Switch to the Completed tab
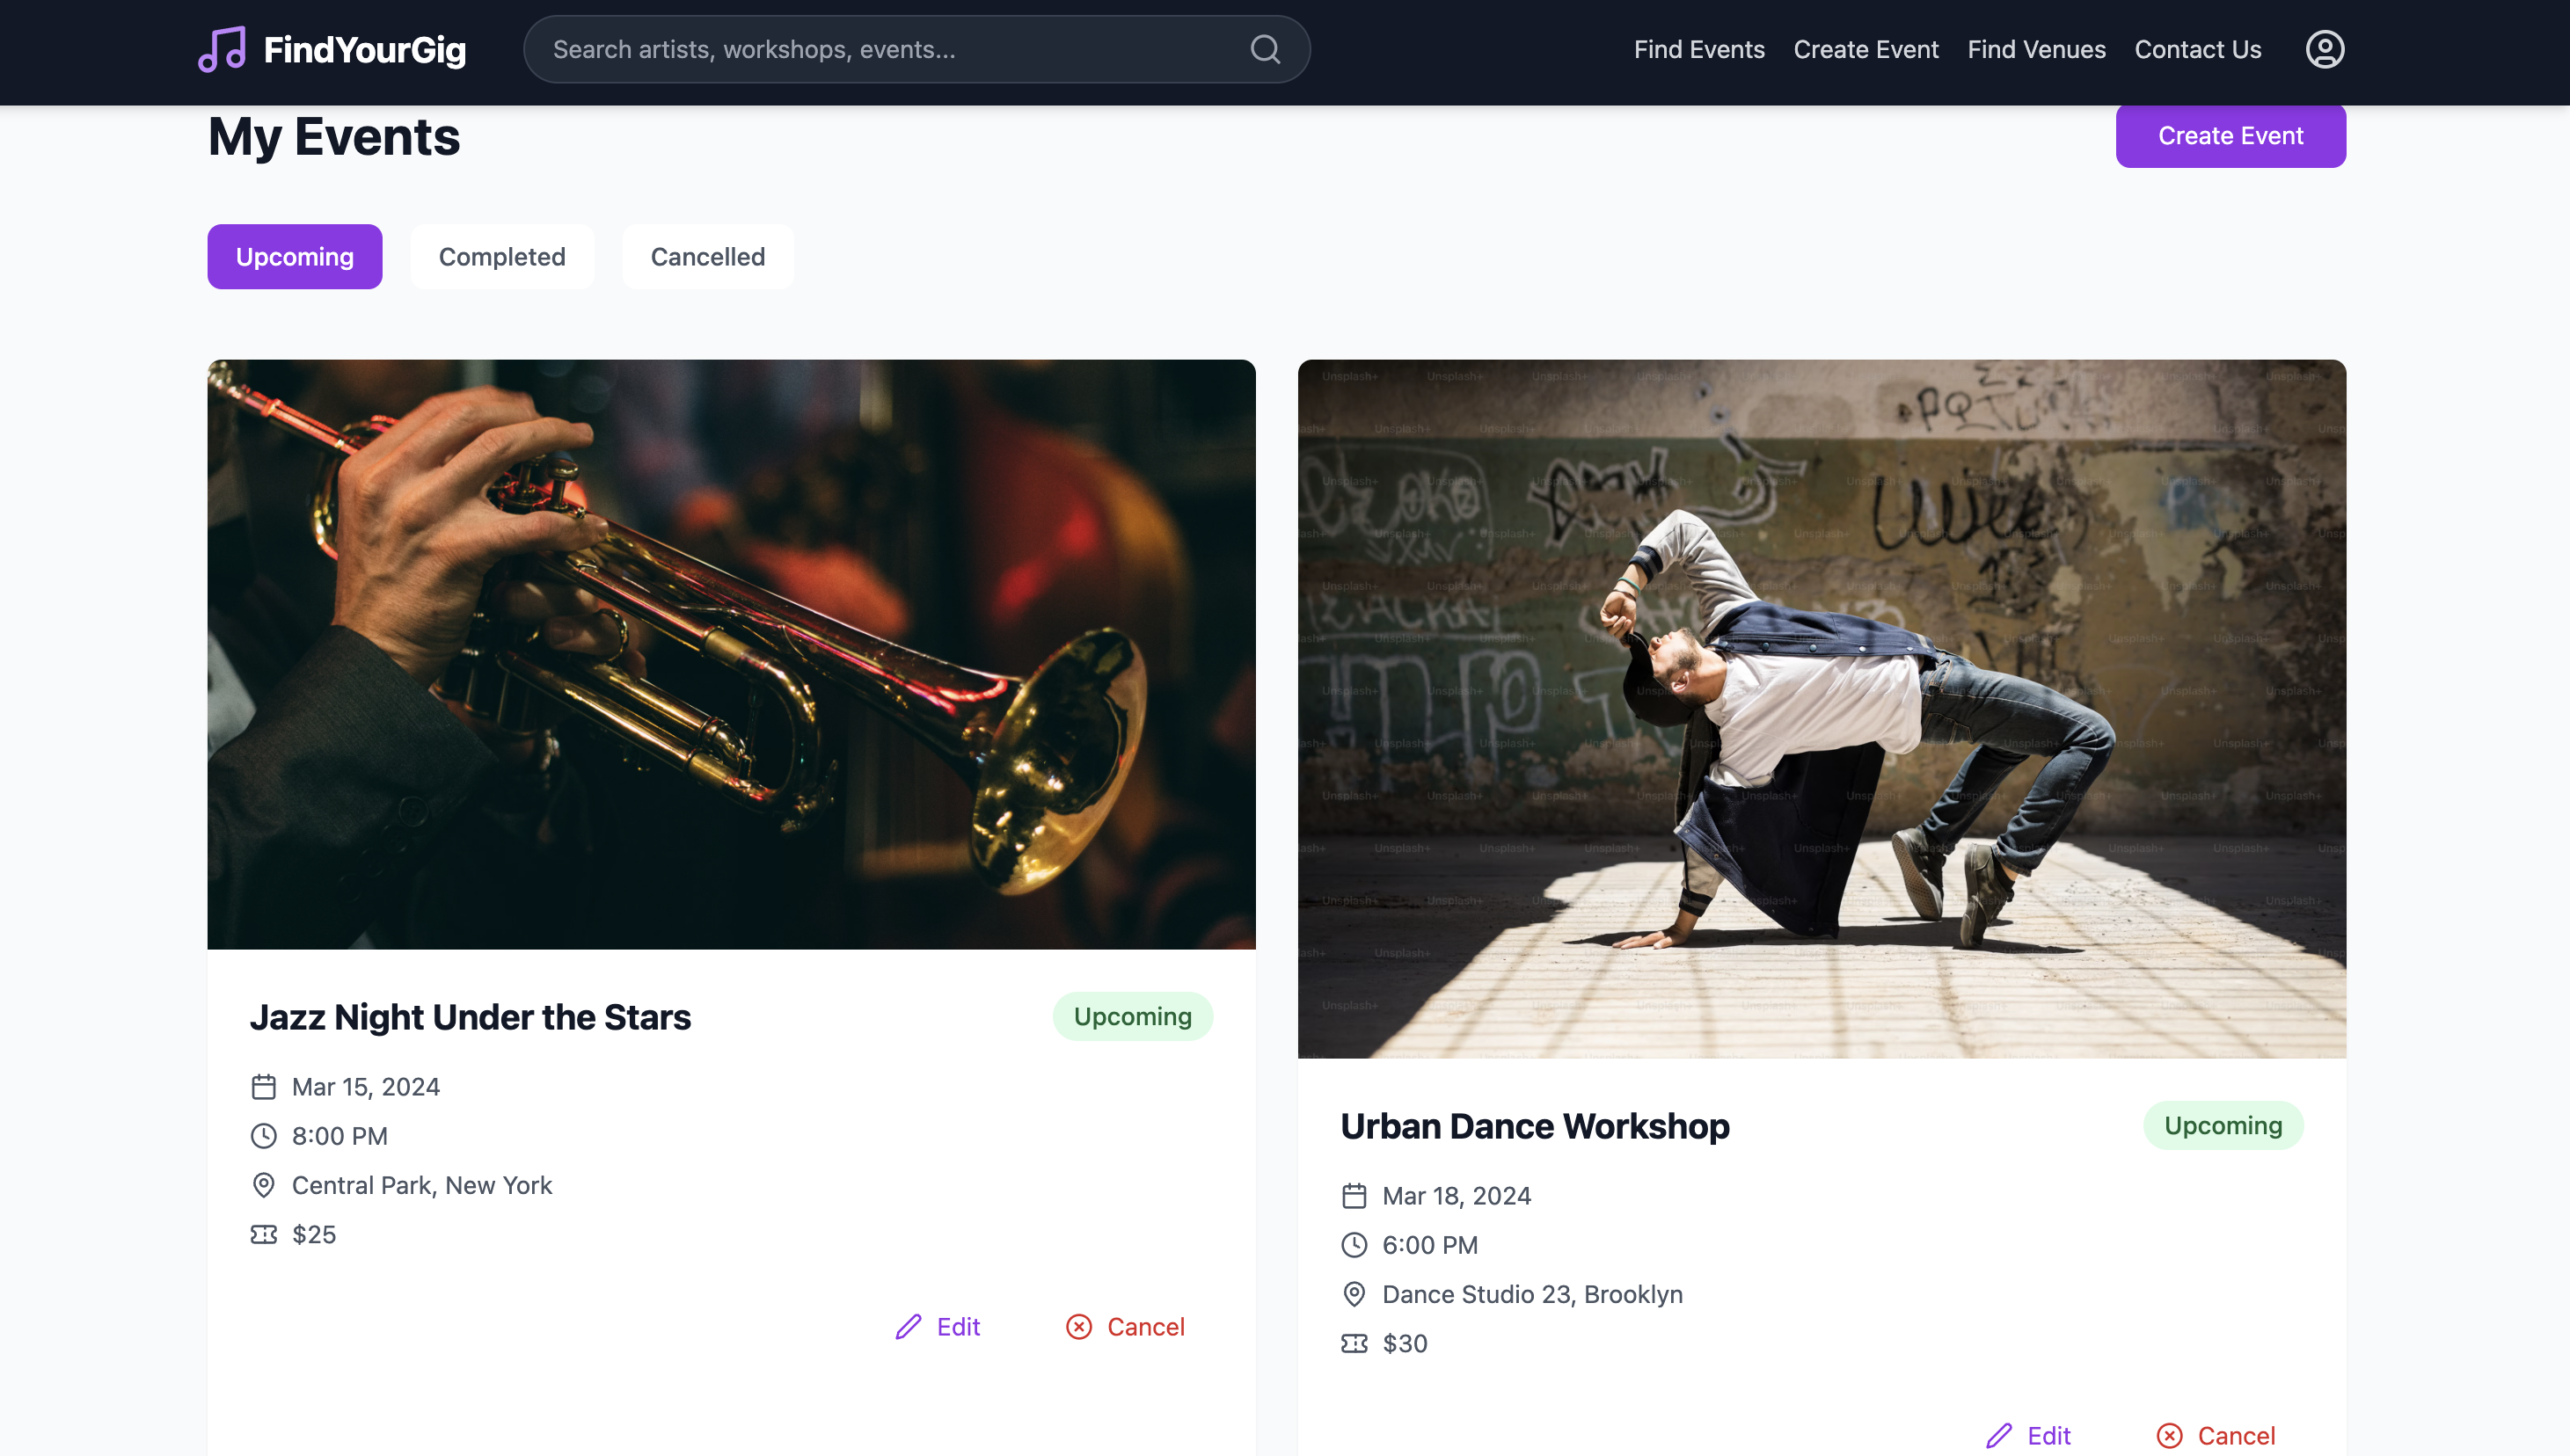 [x=501, y=257]
